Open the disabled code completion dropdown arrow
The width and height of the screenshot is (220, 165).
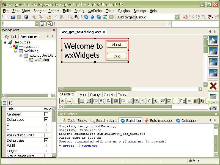click(169, 24)
